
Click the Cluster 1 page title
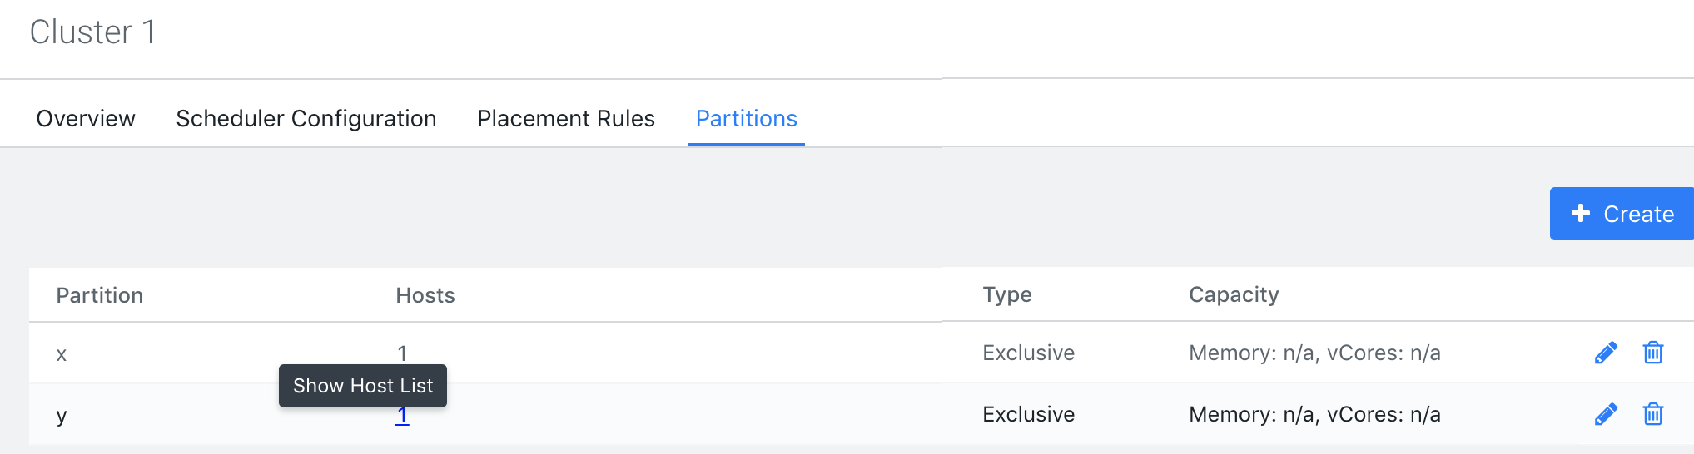(92, 32)
